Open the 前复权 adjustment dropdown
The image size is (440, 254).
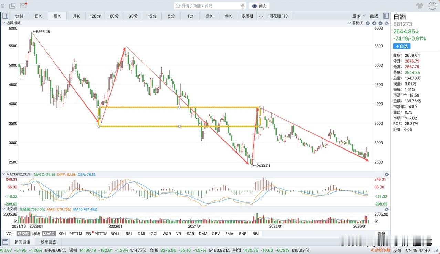(x=355, y=23)
